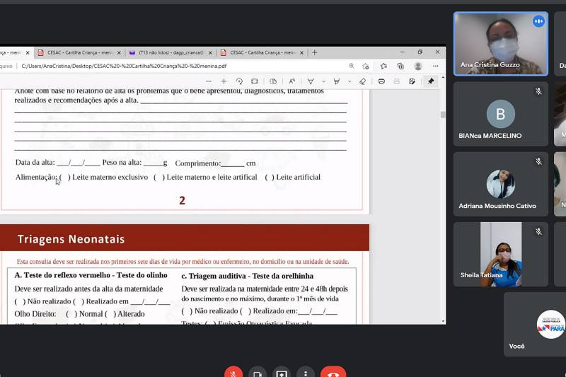Select Ana Cristina Guzzo's video tile

click(500, 43)
